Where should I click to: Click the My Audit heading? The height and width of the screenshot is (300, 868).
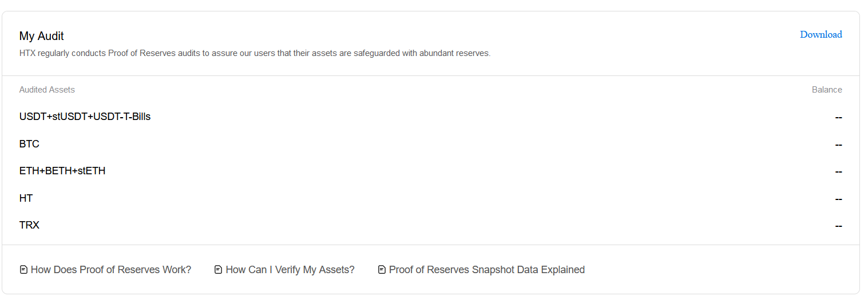tap(42, 36)
